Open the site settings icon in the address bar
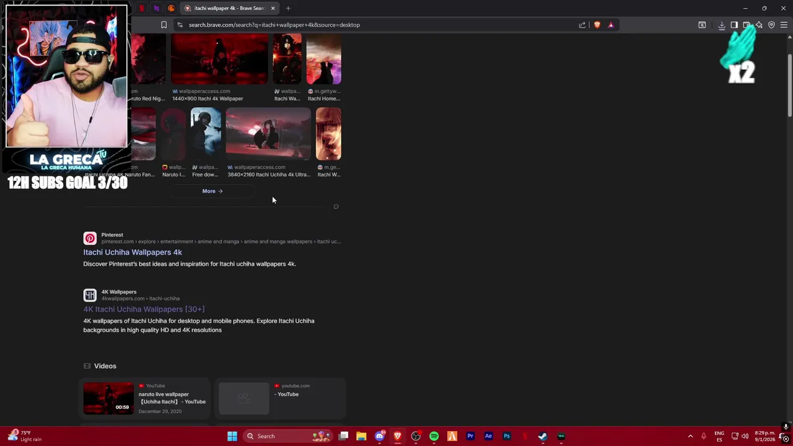 [x=180, y=25]
